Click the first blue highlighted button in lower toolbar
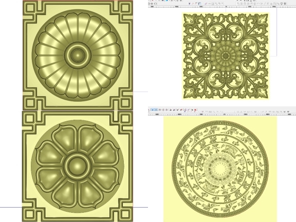 coord(153,110)
